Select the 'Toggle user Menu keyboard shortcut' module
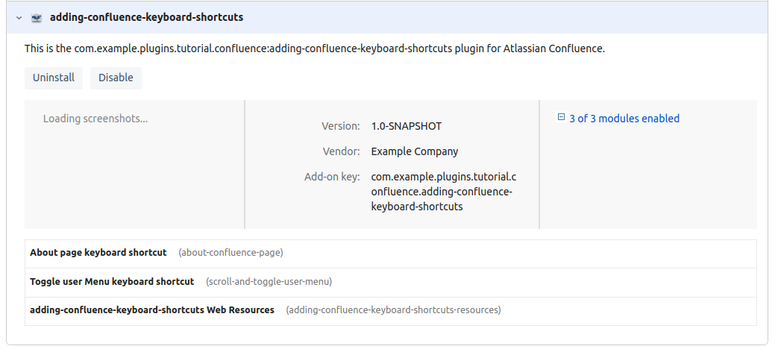The image size is (778, 349). (112, 282)
